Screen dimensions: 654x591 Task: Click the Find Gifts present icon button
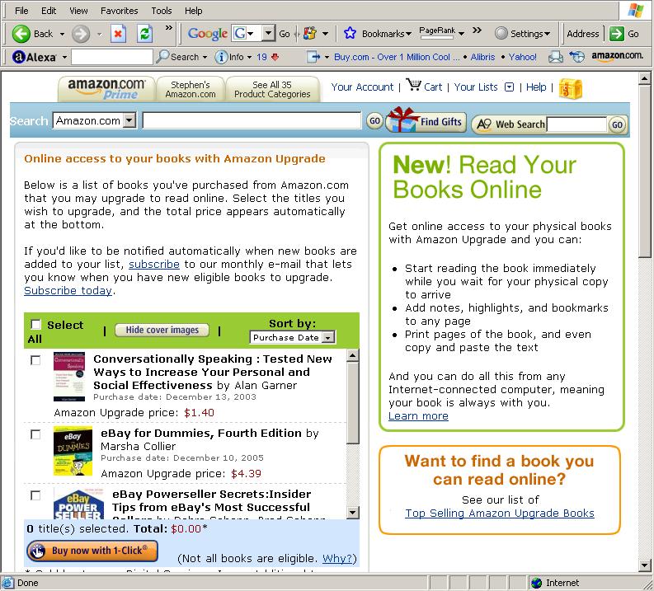tap(426, 120)
